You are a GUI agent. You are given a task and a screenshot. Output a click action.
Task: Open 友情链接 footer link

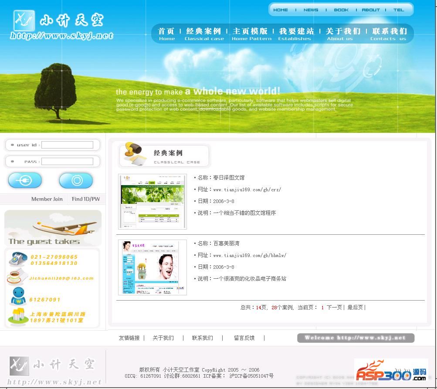tap(129, 338)
